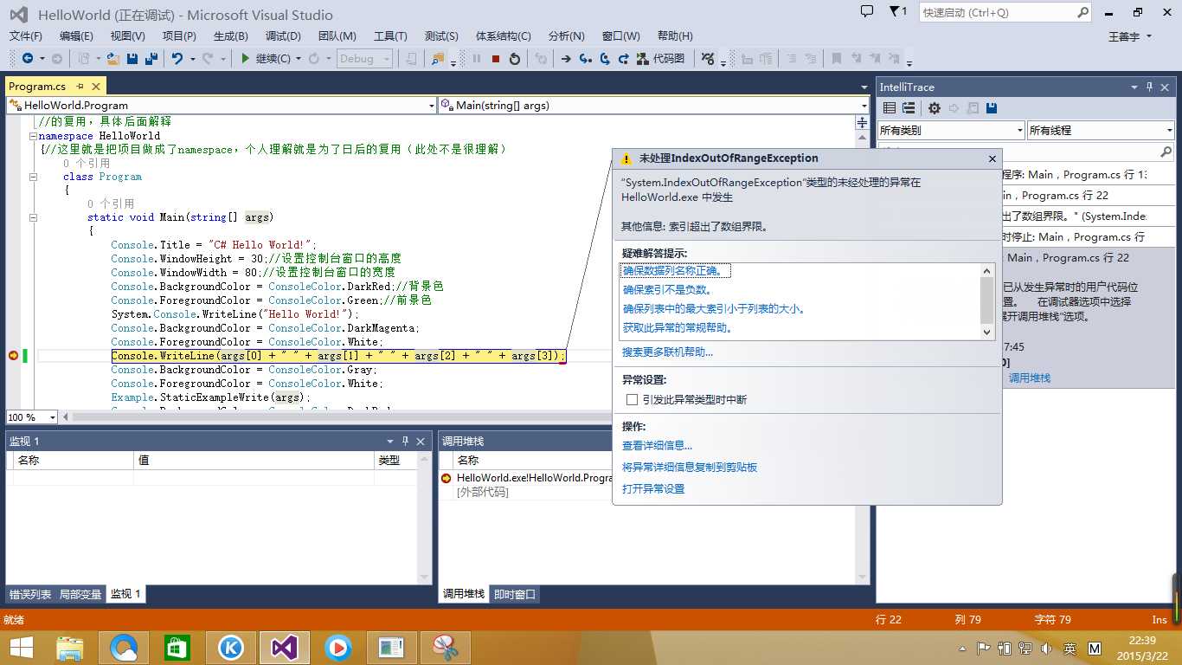Switch to the 调用堆栈 tab
This screenshot has width=1182, height=665.
coord(464,594)
